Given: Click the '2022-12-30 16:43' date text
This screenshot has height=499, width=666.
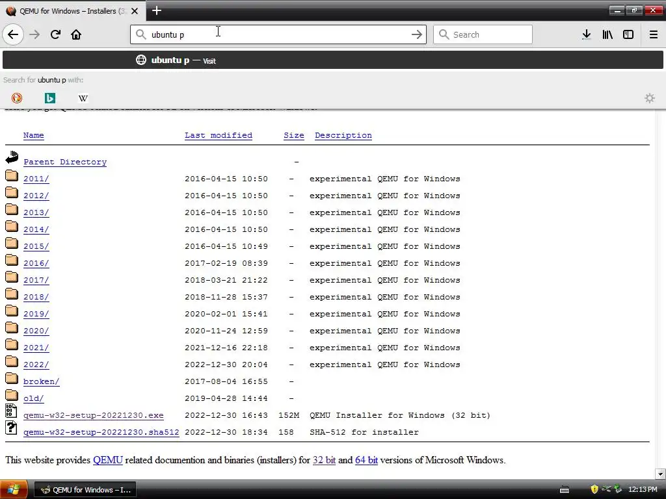Looking at the screenshot, I should click(x=226, y=415).
